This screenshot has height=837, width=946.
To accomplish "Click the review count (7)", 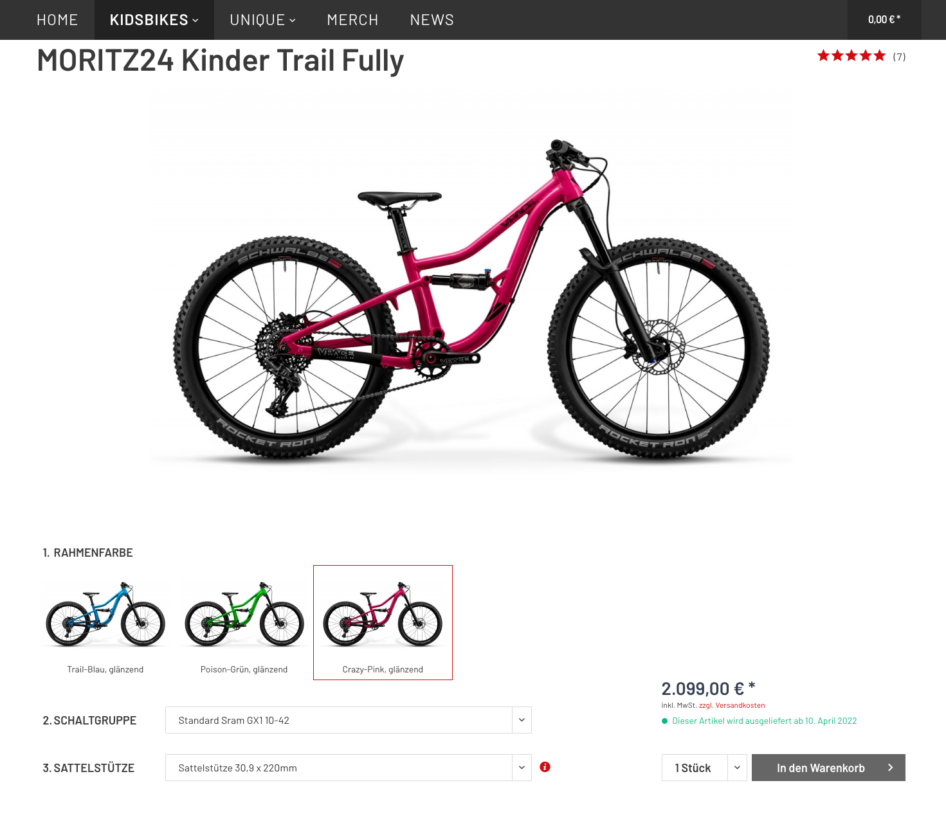I will click(x=899, y=57).
